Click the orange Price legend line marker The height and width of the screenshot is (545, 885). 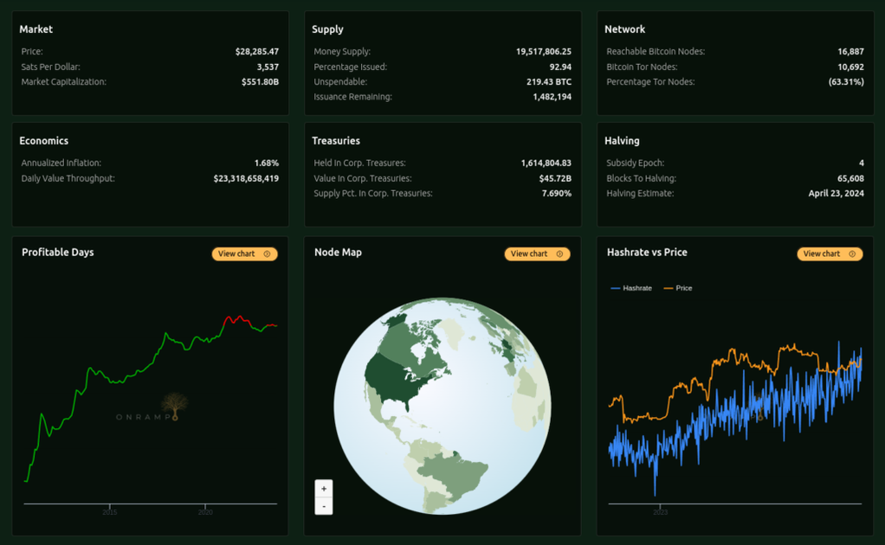tap(670, 287)
